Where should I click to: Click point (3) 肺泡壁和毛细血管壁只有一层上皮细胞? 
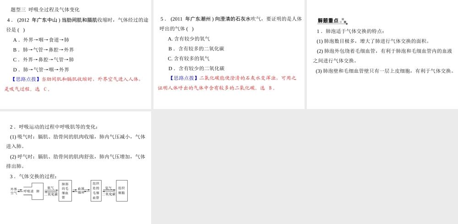click(x=385, y=71)
